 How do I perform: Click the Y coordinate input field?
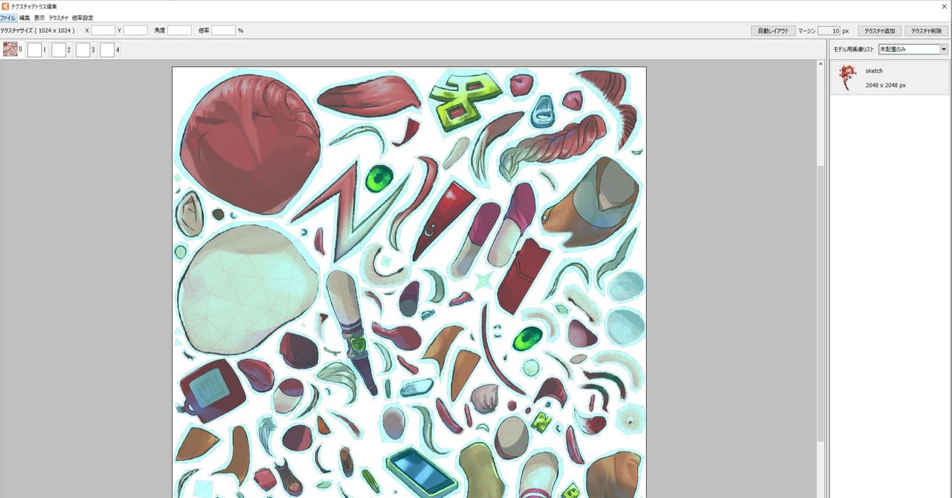[x=135, y=30]
